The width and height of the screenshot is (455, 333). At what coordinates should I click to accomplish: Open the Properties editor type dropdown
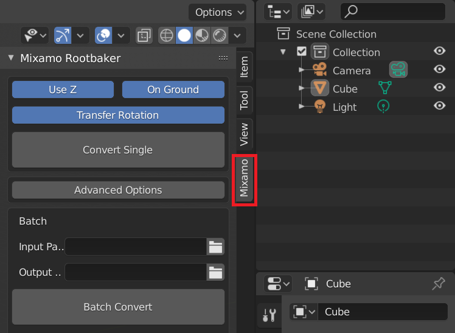click(278, 284)
